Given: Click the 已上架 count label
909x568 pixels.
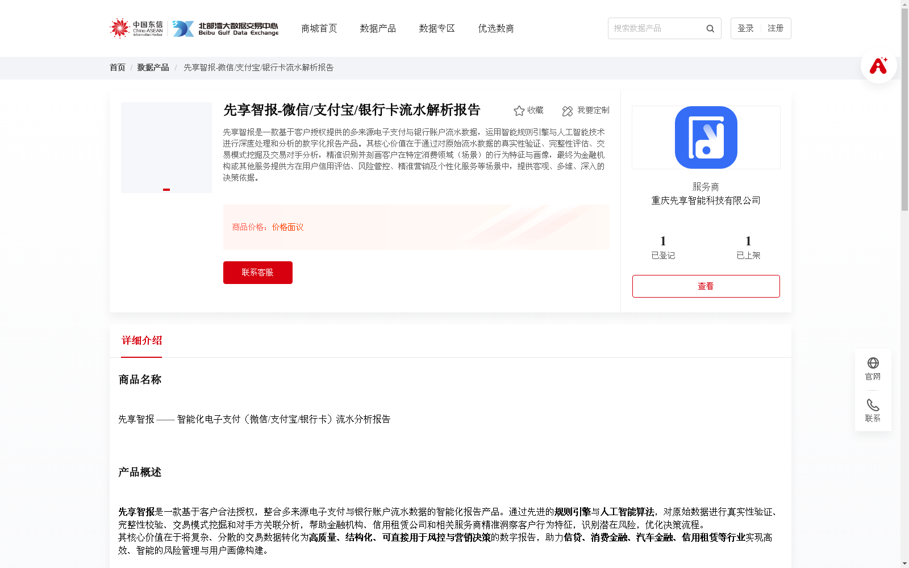Looking at the screenshot, I should 748,256.
